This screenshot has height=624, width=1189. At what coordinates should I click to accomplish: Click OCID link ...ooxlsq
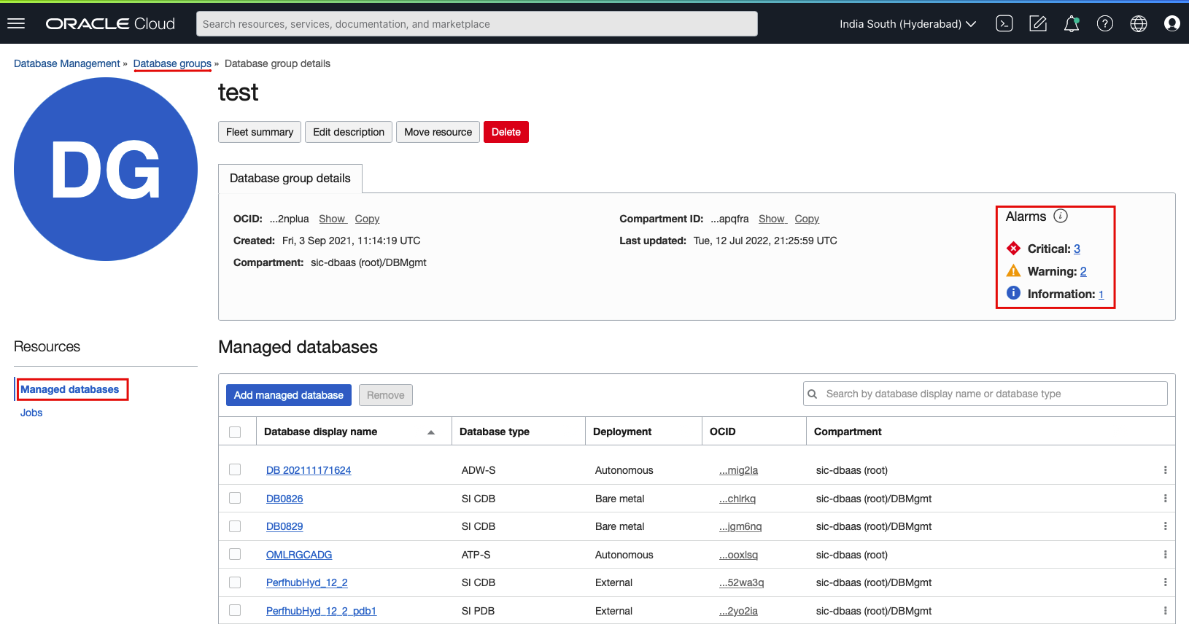pyautogui.click(x=738, y=555)
